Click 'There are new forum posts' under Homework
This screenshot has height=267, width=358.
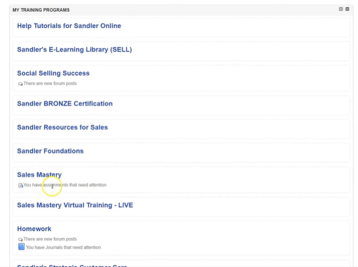pos(50,239)
